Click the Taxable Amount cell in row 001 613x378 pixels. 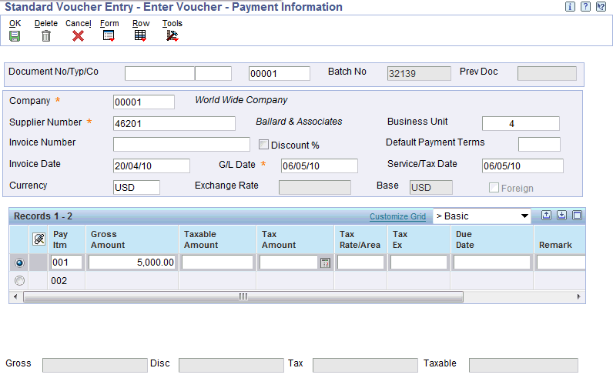pyautogui.click(x=217, y=263)
